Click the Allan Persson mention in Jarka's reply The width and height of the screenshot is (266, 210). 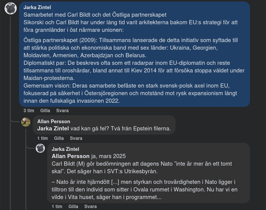pos(71,156)
